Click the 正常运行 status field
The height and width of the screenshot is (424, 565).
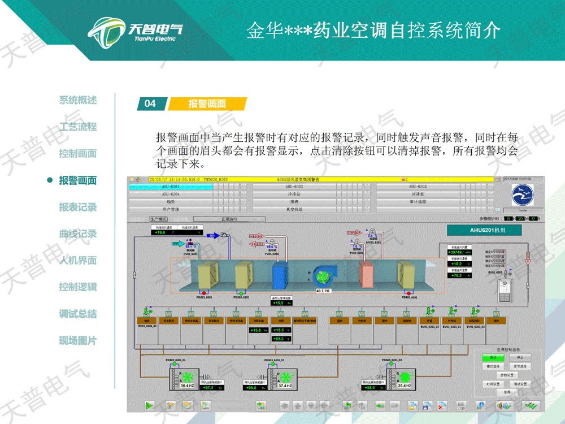pyautogui.click(x=229, y=219)
